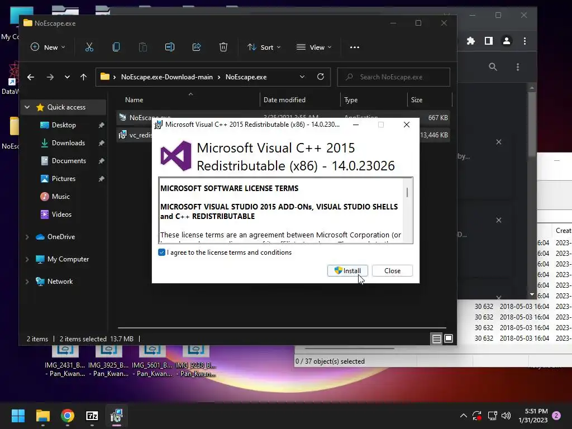
Task: Click the Rename icon in File Explorer toolbar
Action: click(x=170, y=47)
